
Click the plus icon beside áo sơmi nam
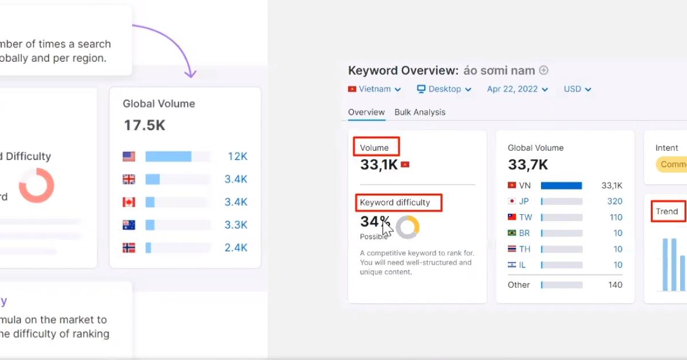(x=544, y=70)
